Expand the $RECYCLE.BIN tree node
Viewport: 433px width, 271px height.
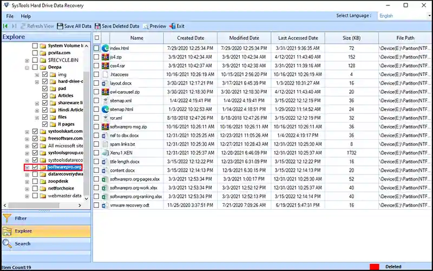pyautogui.click(x=27, y=61)
